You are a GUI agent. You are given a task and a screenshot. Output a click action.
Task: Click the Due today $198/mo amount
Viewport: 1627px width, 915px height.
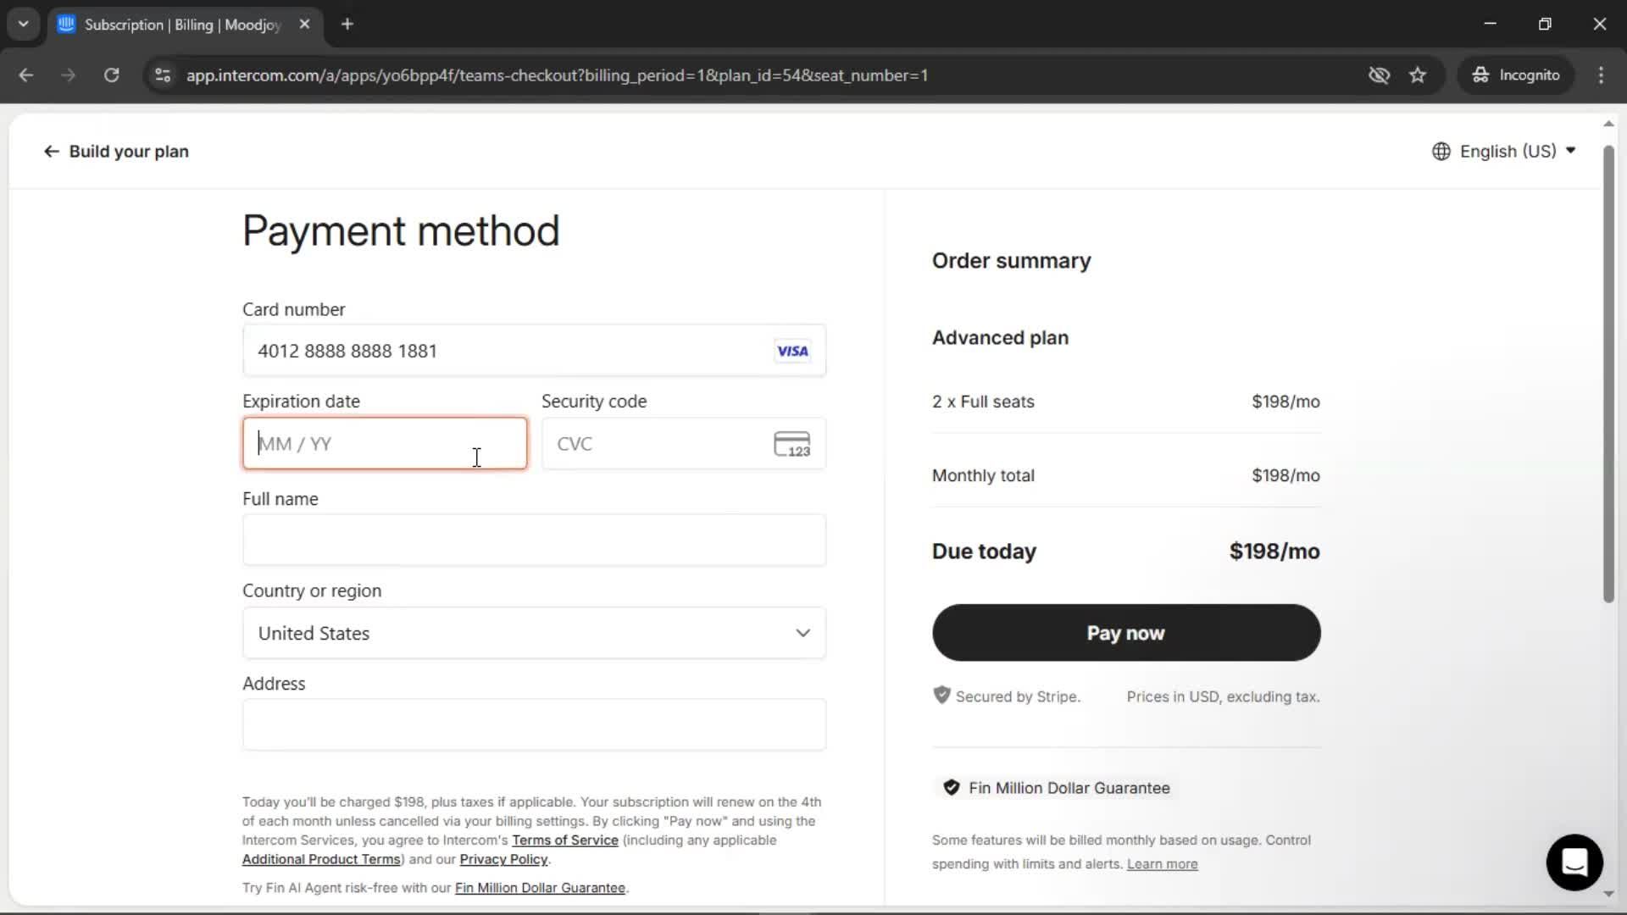[x=1274, y=552]
